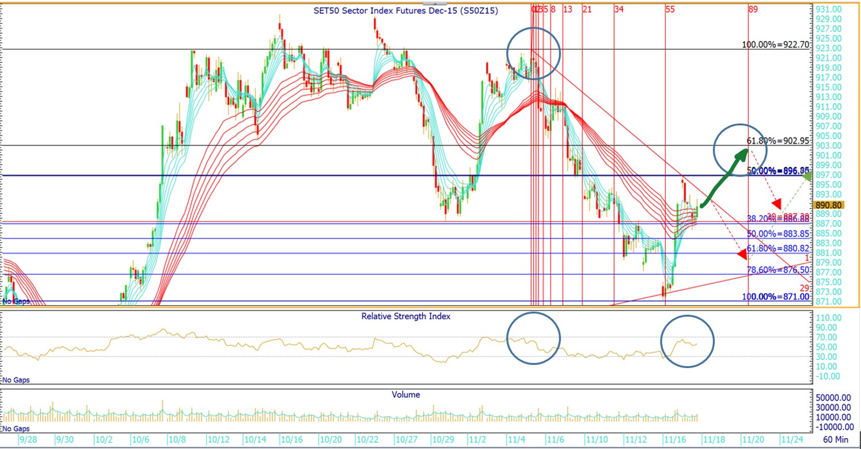Click the left blue circle on the RSI panel
Viewport: 861px width, 449px height.
coord(533,339)
